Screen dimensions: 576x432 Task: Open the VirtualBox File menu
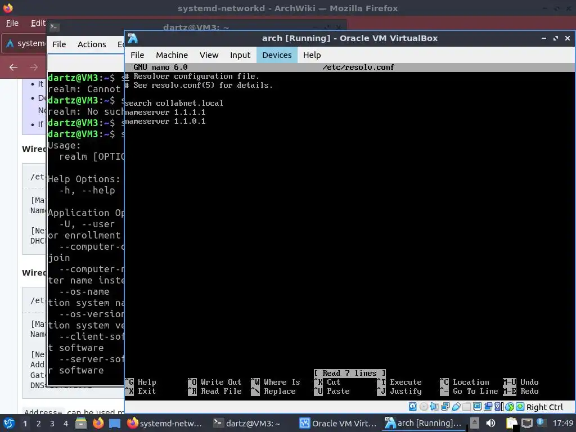pyautogui.click(x=137, y=55)
